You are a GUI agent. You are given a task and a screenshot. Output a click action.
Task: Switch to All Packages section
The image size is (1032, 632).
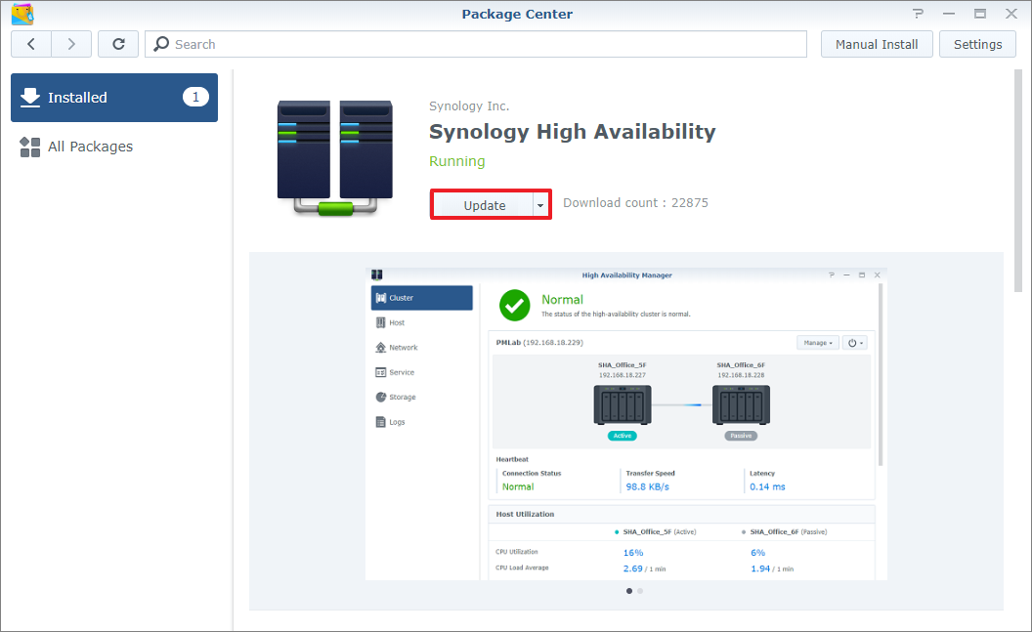click(90, 147)
